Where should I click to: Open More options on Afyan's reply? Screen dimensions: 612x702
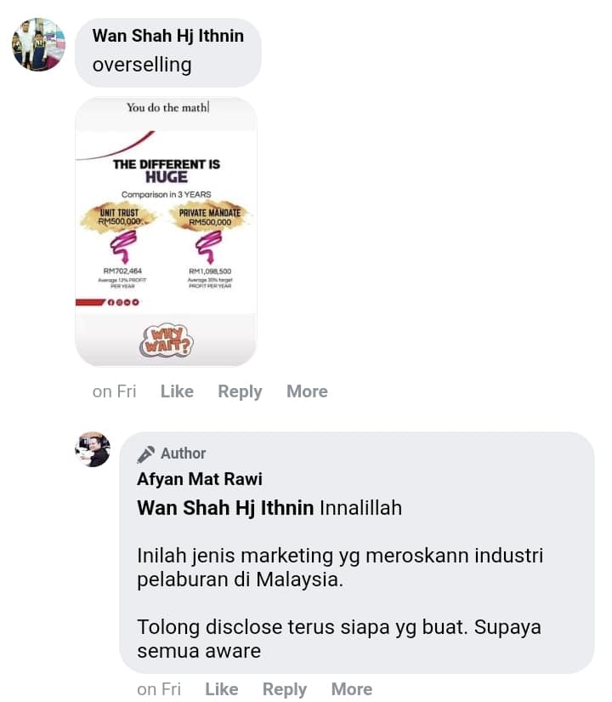click(x=352, y=689)
